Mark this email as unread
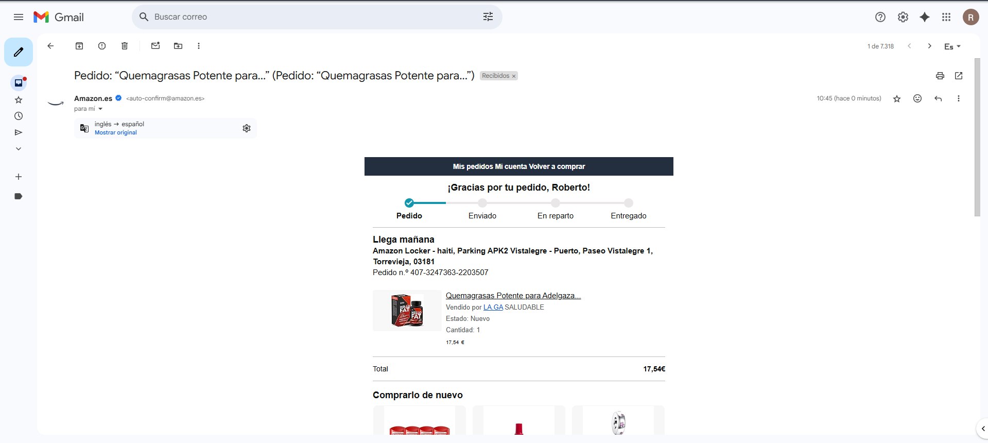 155,46
